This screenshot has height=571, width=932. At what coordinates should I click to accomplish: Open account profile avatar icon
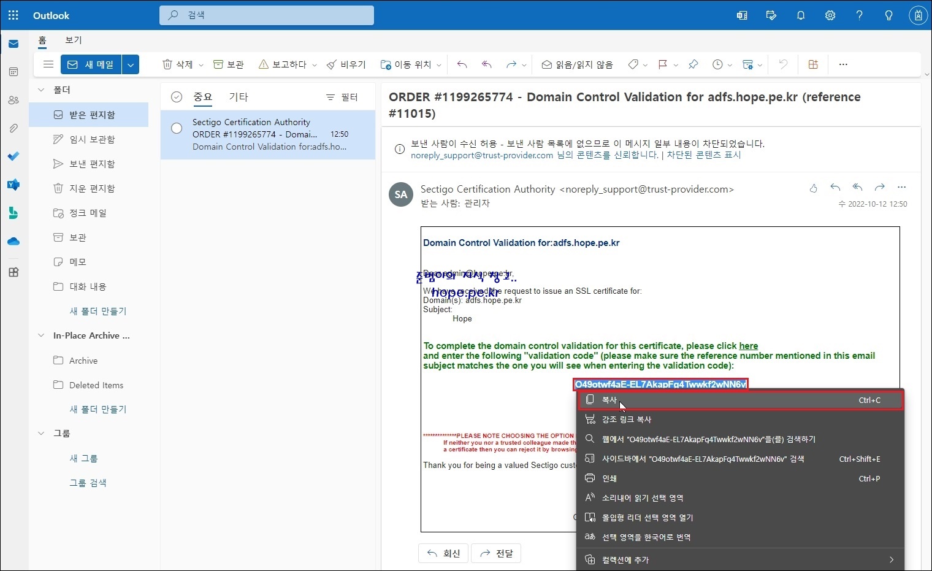coord(918,15)
